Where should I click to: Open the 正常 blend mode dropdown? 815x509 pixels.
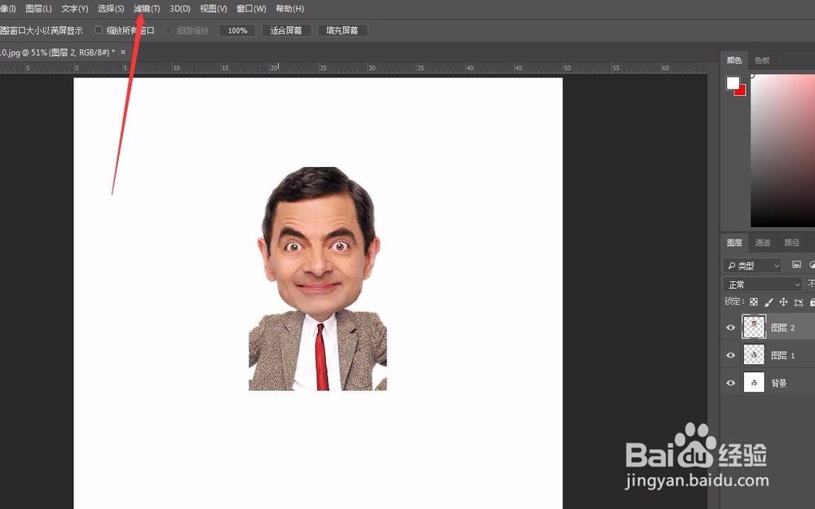pyautogui.click(x=763, y=284)
